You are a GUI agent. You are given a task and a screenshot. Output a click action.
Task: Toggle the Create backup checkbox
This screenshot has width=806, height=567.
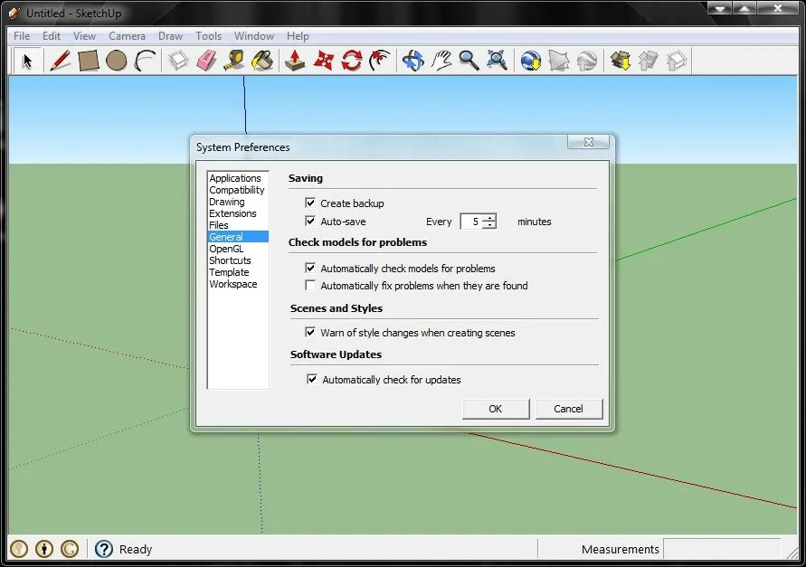310,203
